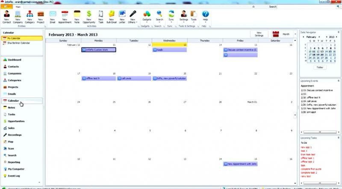The width and height of the screenshot is (342, 189).
Task: Select the offline test 9 appointment
Action: (99, 78)
